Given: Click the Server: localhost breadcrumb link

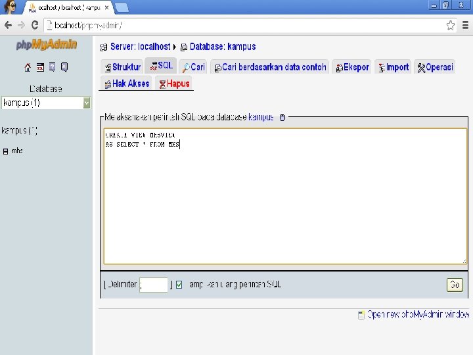Looking at the screenshot, I should 141,47.
